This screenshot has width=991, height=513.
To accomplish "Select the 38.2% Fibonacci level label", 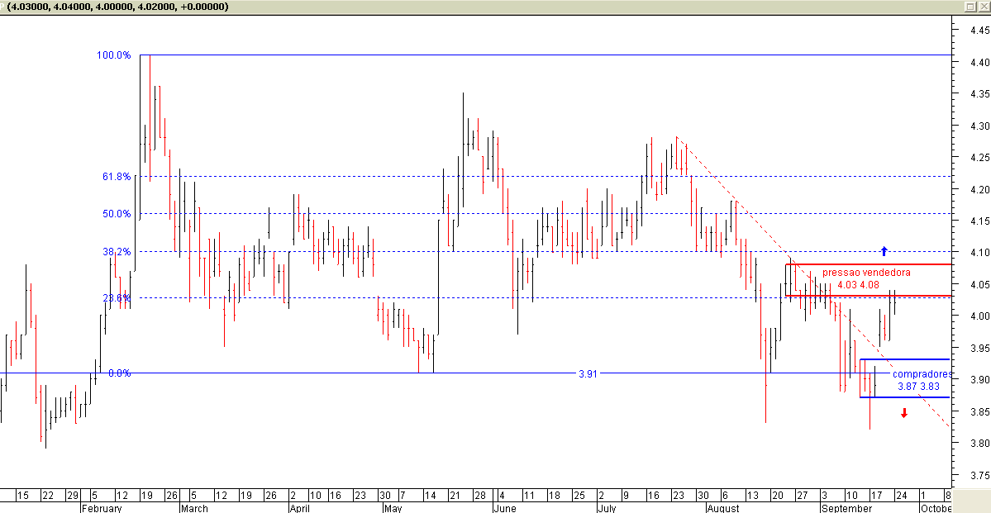I will coord(117,251).
